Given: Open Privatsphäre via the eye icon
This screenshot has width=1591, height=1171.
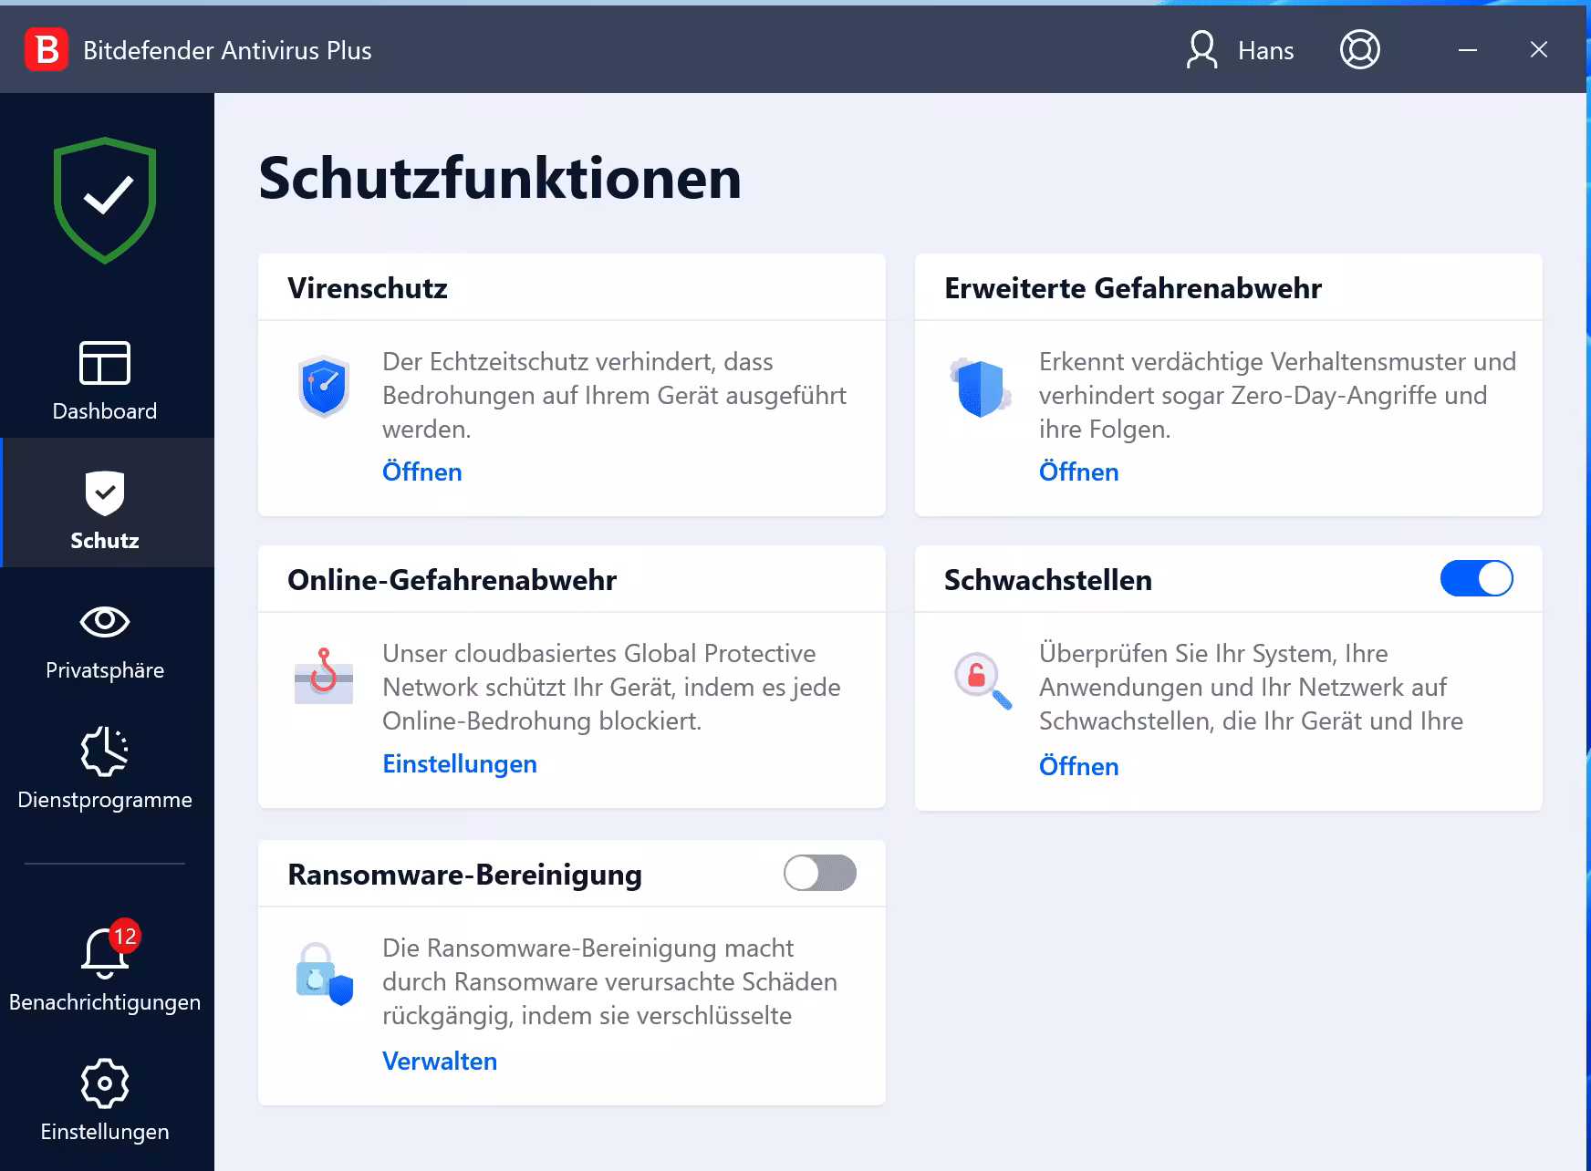Looking at the screenshot, I should click(x=104, y=622).
